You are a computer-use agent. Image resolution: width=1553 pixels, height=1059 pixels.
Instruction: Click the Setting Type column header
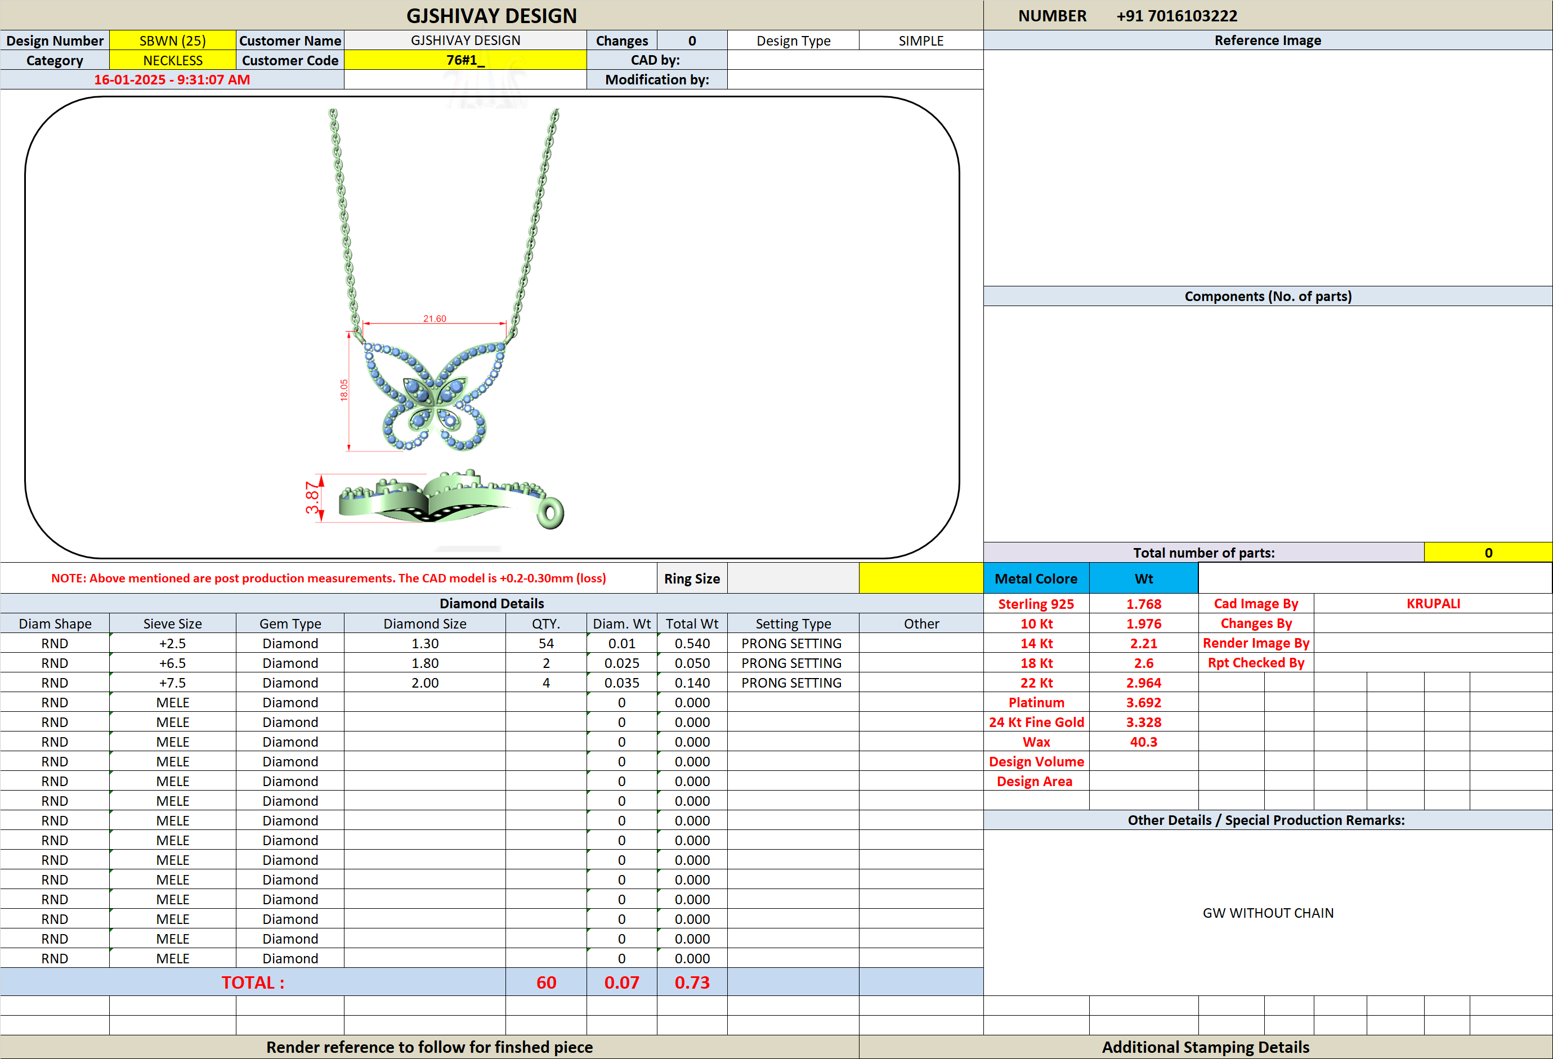click(793, 623)
